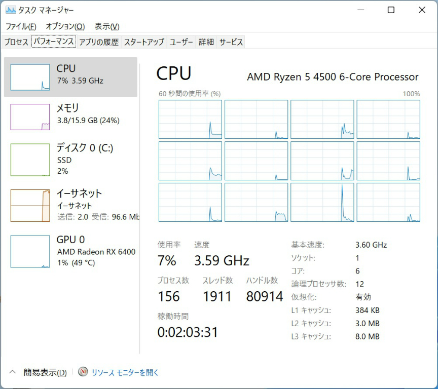Image resolution: width=438 pixels, height=389 pixels.
Task: Switch to the ユーザー tab
Action: [x=181, y=42]
